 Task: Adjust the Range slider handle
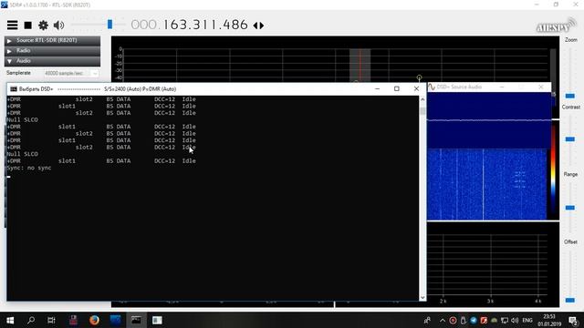[x=569, y=208]
